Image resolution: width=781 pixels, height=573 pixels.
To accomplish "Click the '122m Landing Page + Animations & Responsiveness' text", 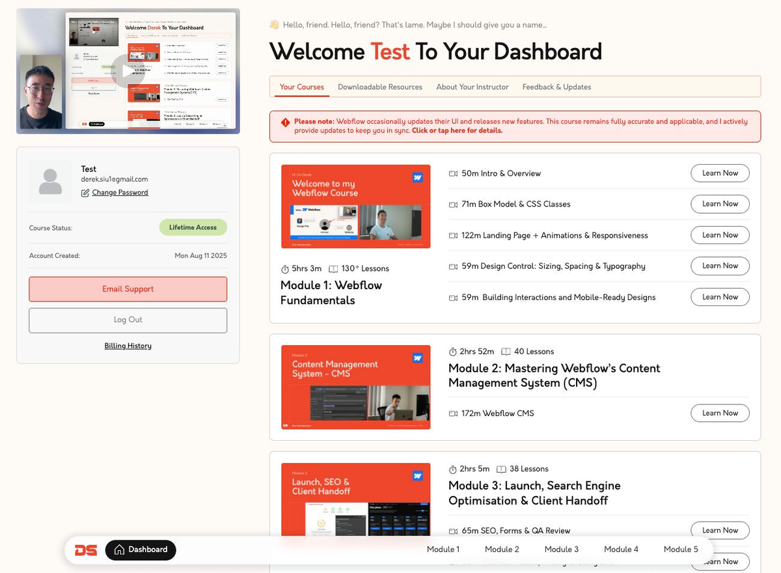I will (555, 236).
